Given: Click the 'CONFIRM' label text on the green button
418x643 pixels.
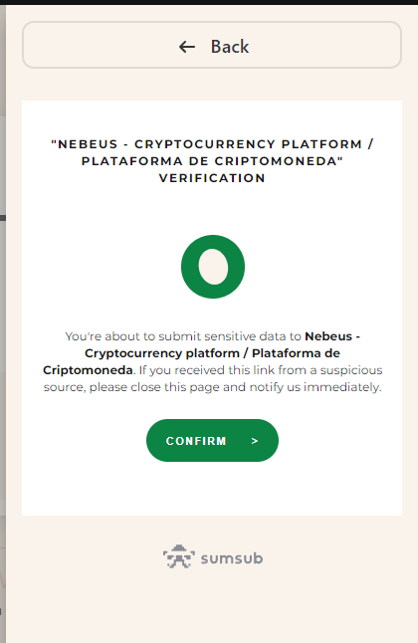Looking at the screenshot, I should click(196, 441).
